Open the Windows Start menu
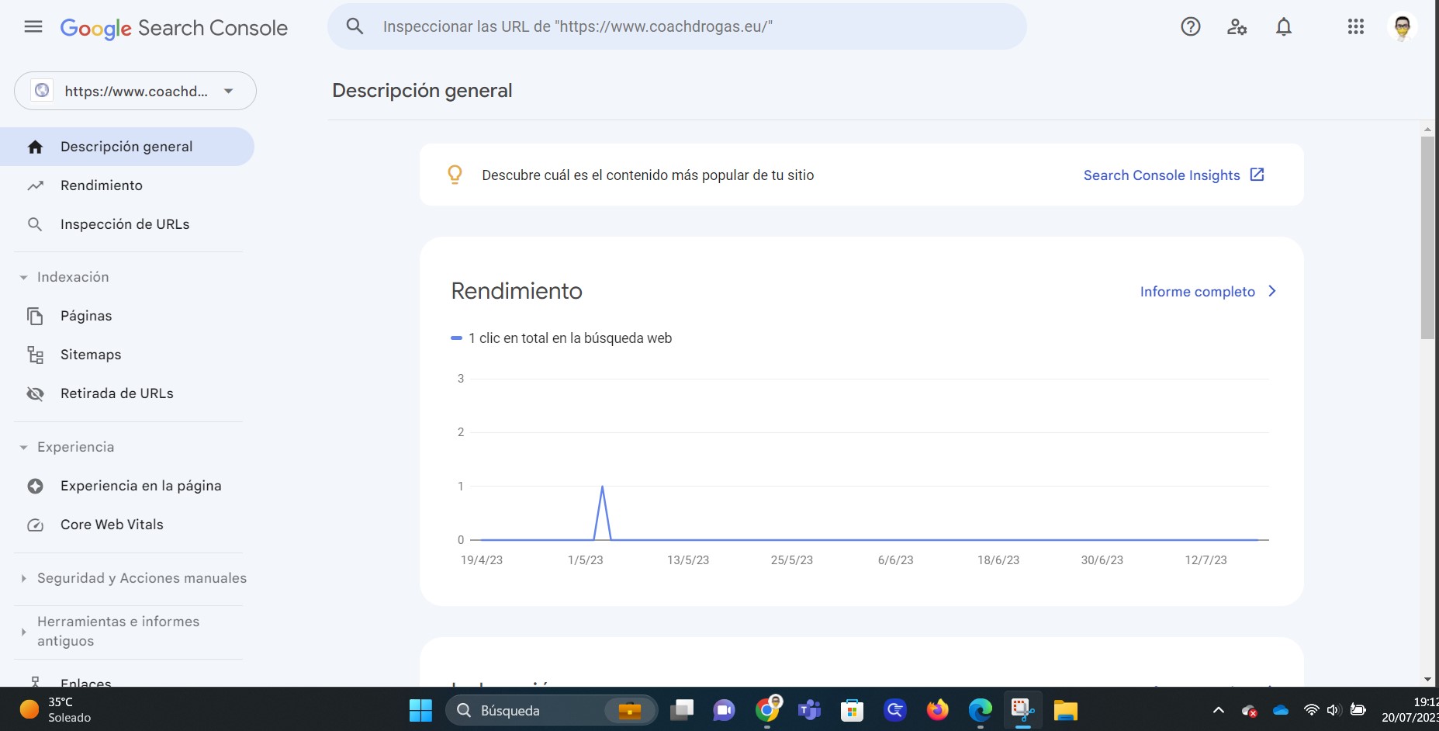This screenshot has width=1439, height=731. [420, 710]
